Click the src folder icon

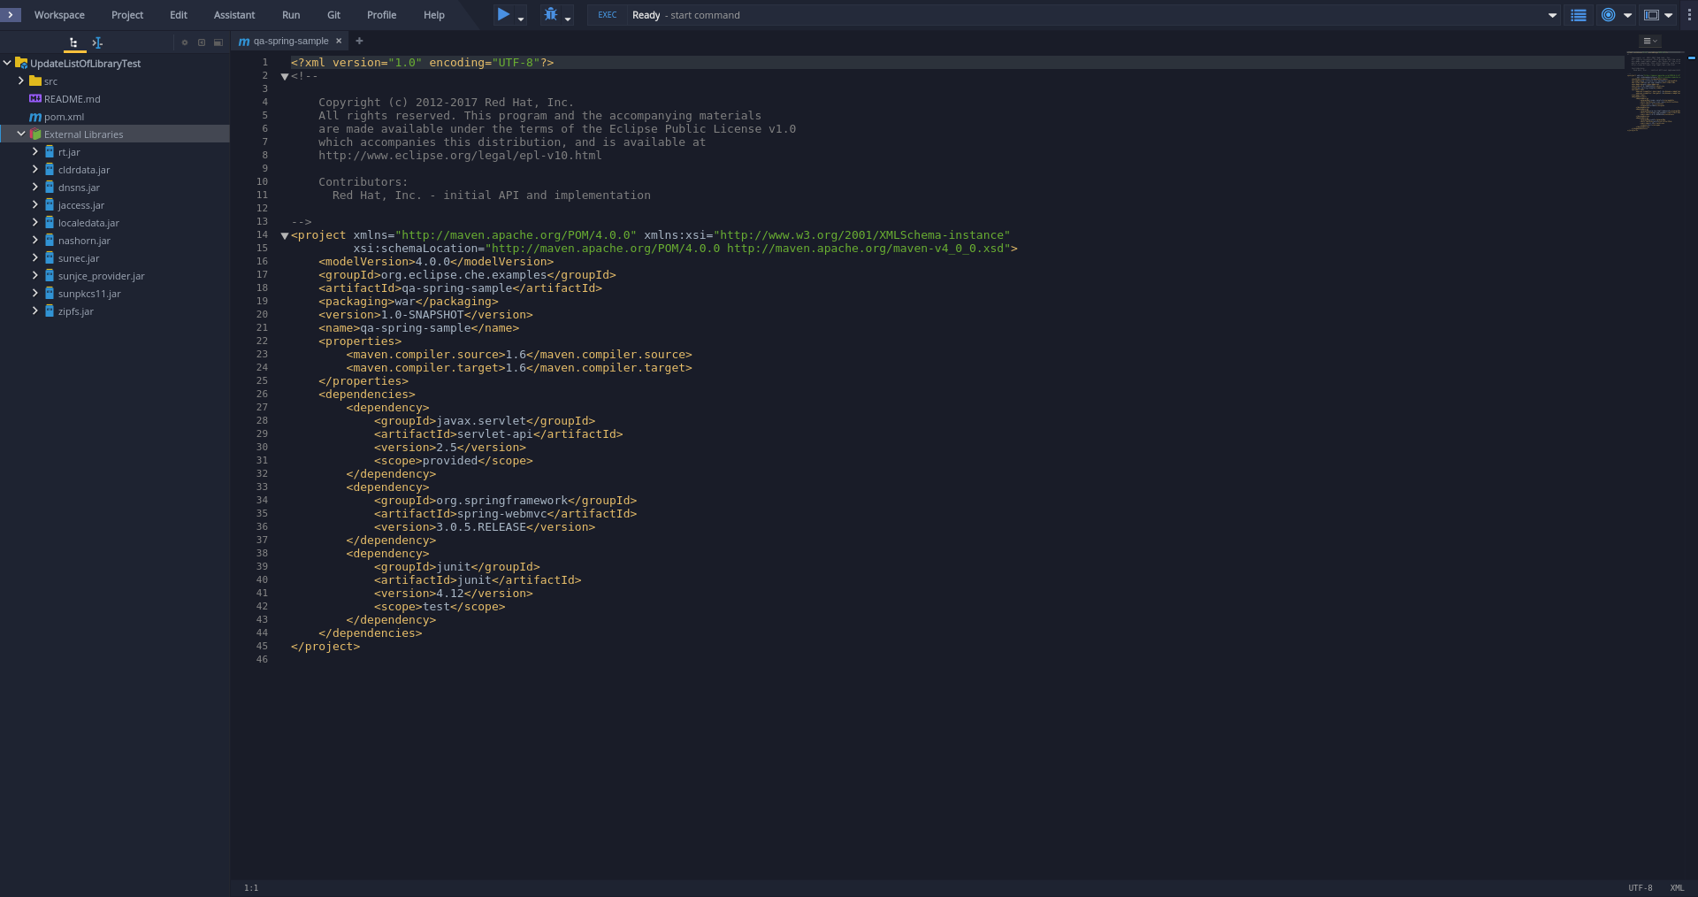point(35,80)
